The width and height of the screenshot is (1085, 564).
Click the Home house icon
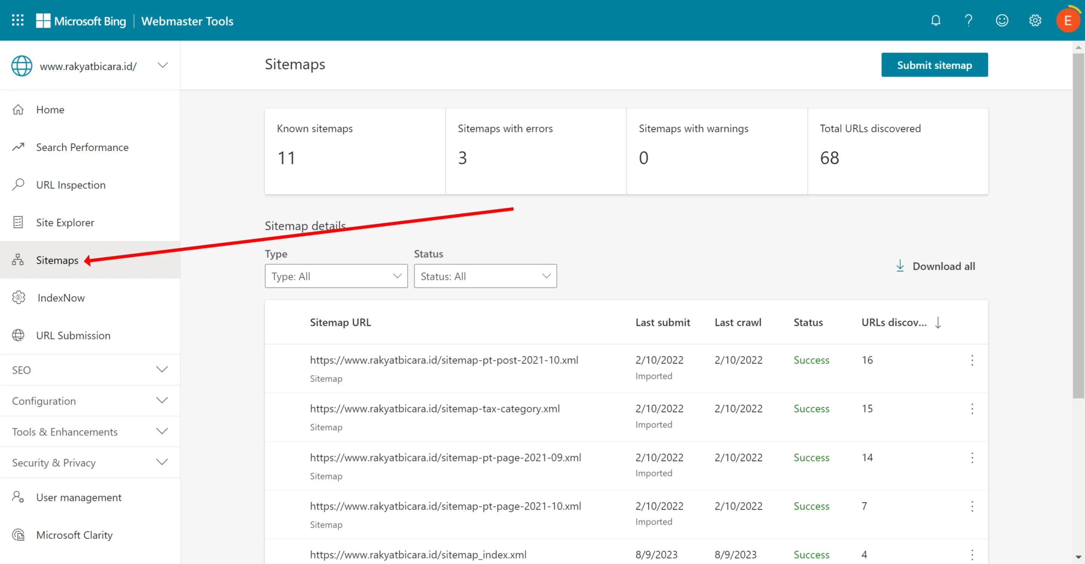[x=18, y=110]
